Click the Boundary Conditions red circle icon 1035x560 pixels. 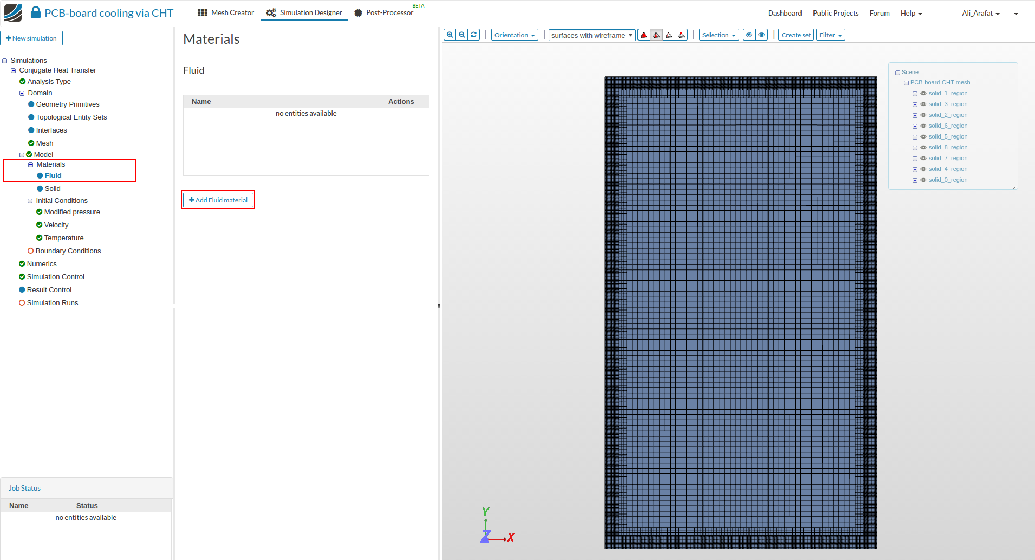click(31, 251)
